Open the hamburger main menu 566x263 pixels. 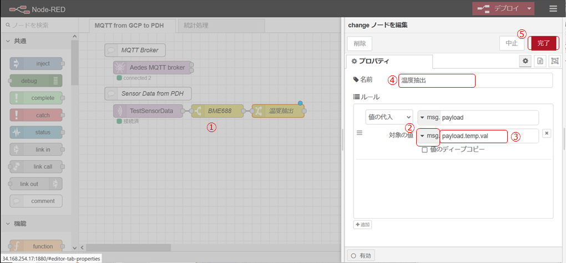click(553, 8)
